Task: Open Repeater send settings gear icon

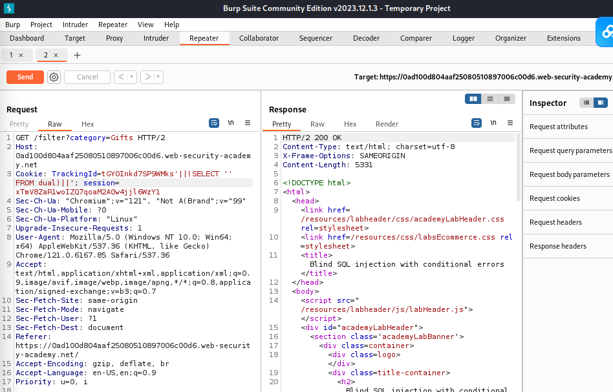Action: 54,77
